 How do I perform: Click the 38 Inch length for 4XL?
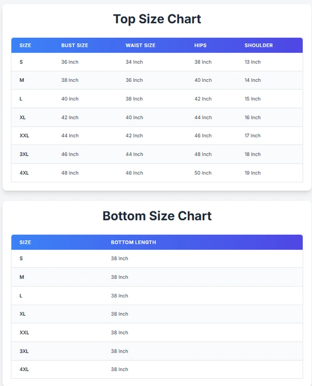(x=119, y=369)
